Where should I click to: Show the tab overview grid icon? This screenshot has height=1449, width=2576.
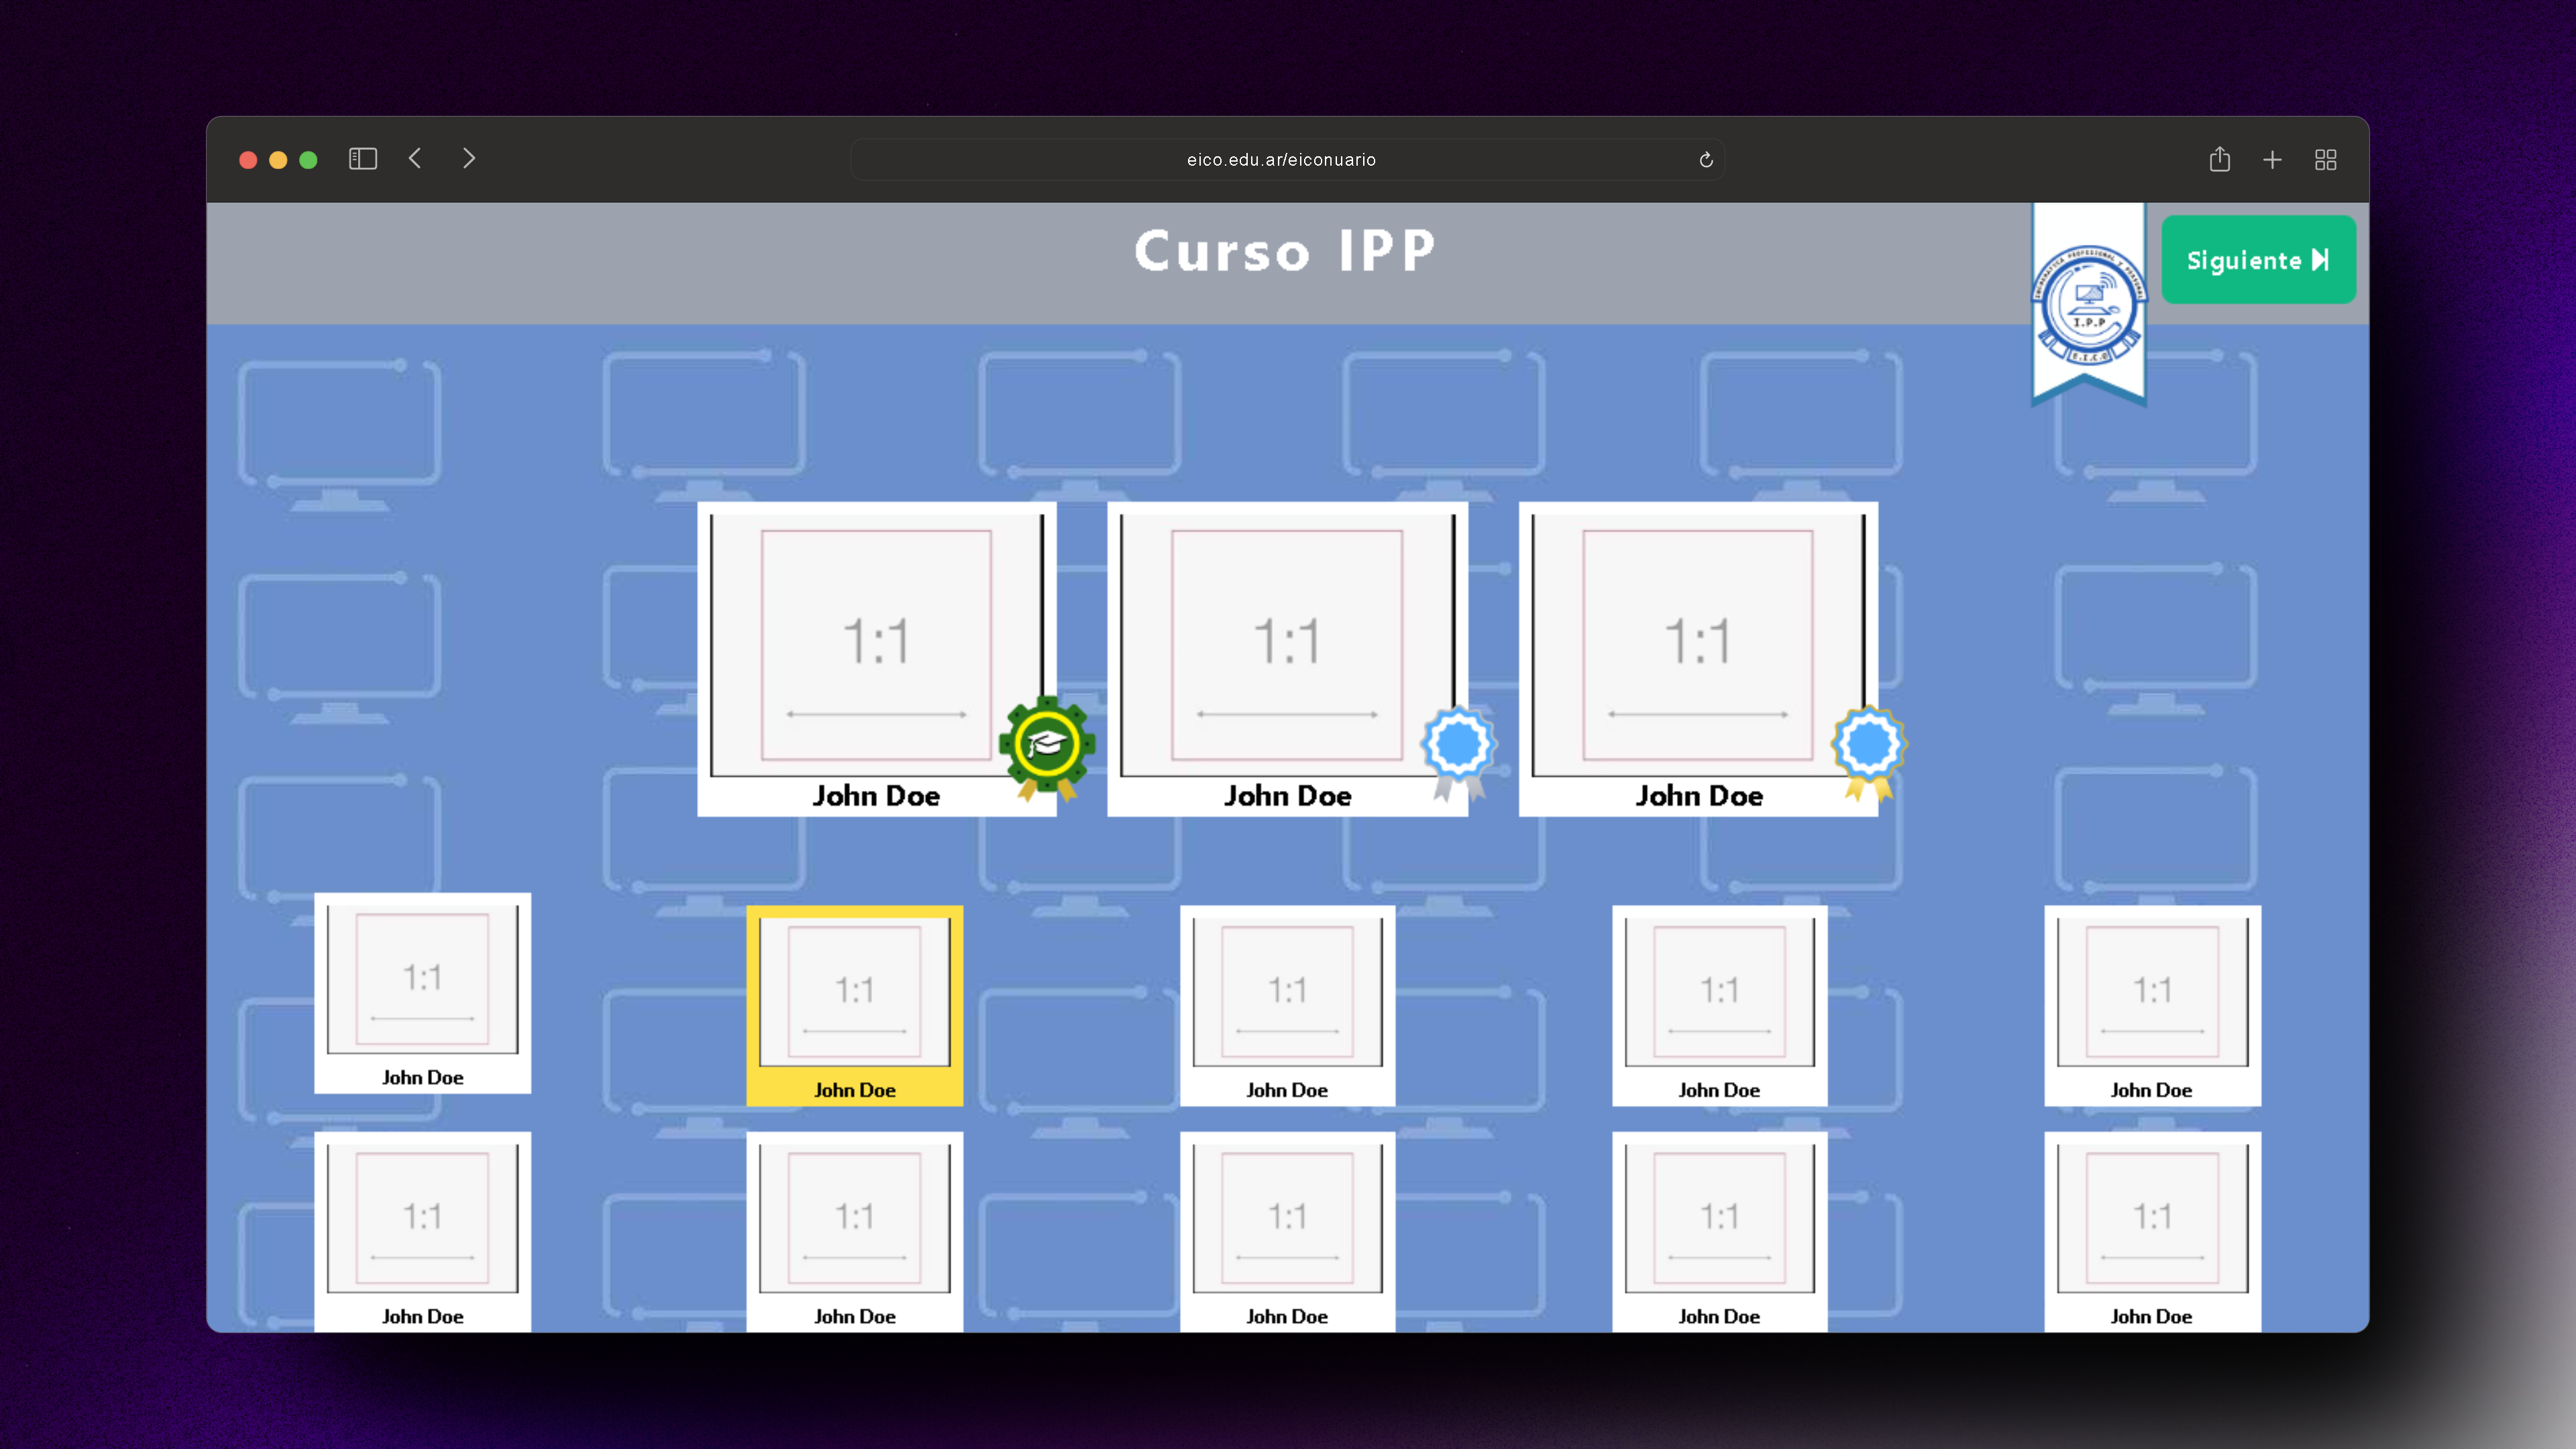point(2325,160)
